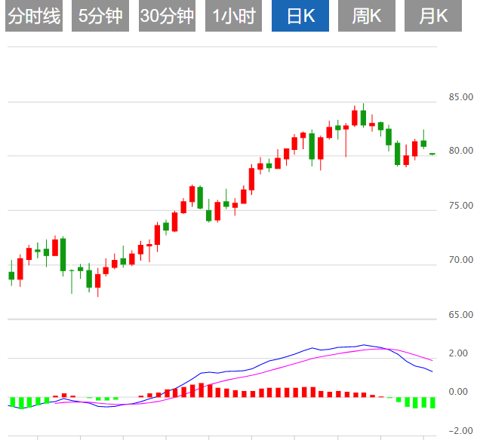Click the rightmost green MACD histogram bar
The width and height of the screenshot is (477, 440).
coord(432,402)
